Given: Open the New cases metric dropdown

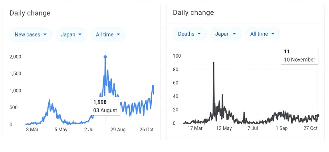Looking at the screenshot, I should (31, 34).
